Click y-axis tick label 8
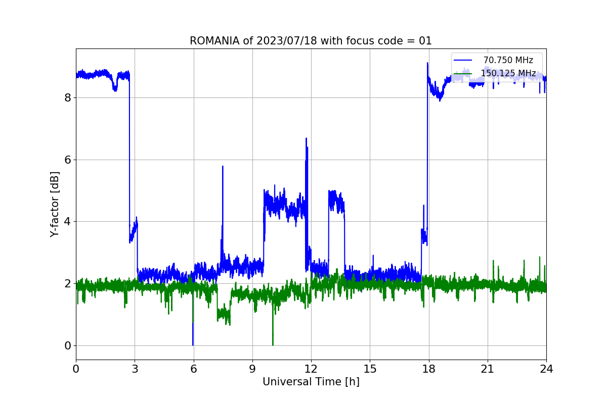The image size is (607, 404). pos(67,97)
